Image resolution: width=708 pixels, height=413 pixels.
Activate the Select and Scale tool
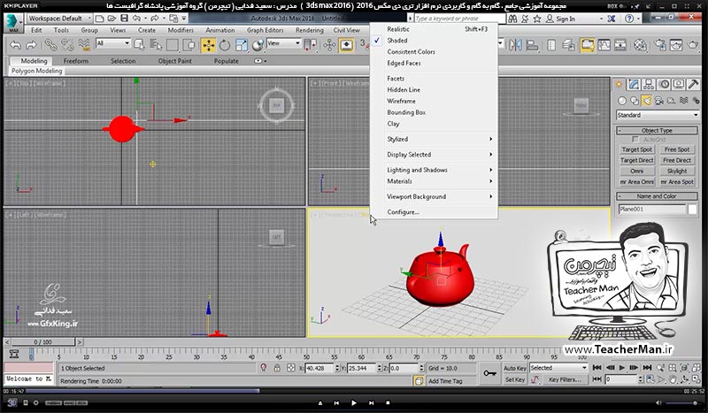pos(241,45)
